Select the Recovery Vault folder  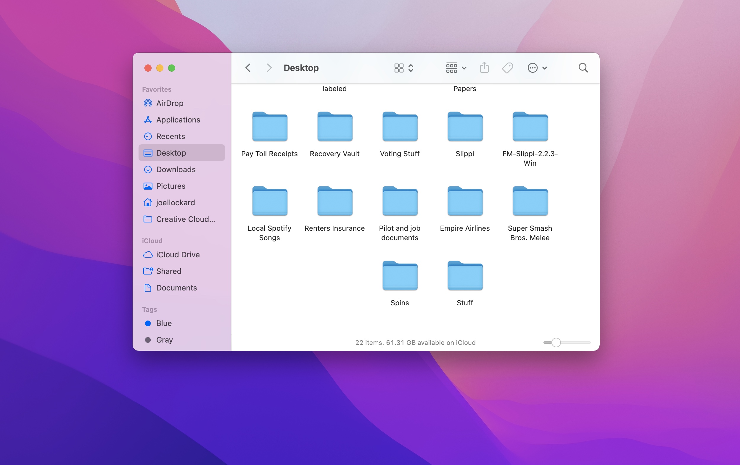tap(335, 127)
